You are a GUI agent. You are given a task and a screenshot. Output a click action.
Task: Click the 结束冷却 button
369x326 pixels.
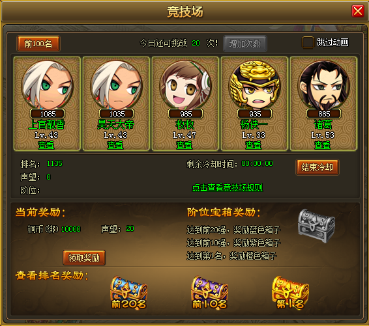click(x=317, y=167)
